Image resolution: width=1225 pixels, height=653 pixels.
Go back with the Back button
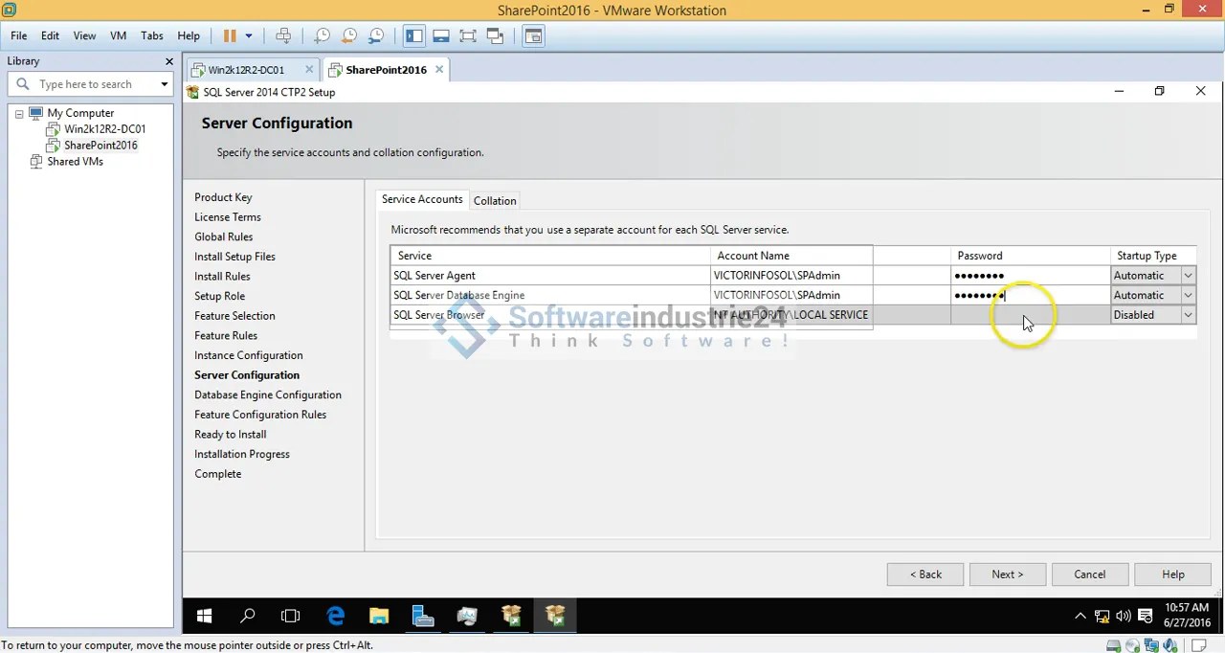(x=924, y=574)
